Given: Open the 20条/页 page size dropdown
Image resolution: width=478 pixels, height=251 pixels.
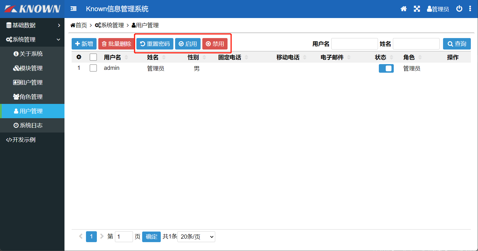Looking at the screenshot, I should [x=196, y=237].
